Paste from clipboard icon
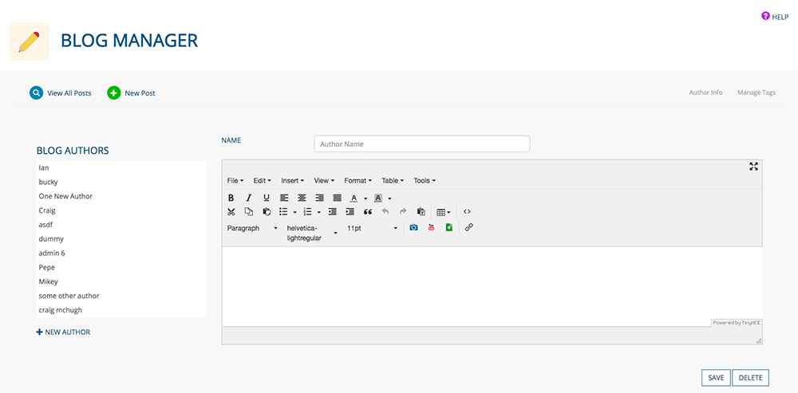The height and width of the screenshot is (393, 798). pos(267,211)
